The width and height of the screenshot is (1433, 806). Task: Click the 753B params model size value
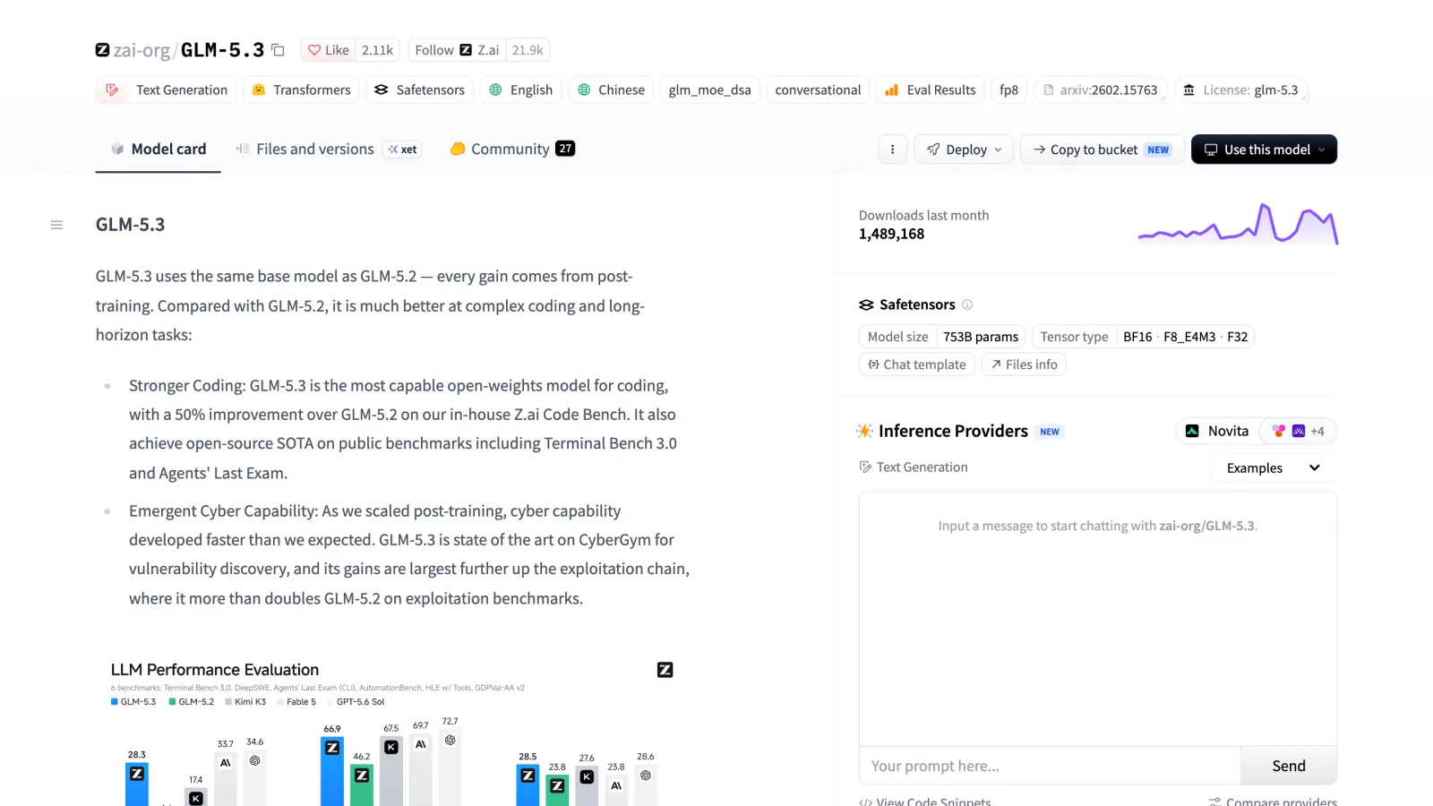click(x=981, y=337)
